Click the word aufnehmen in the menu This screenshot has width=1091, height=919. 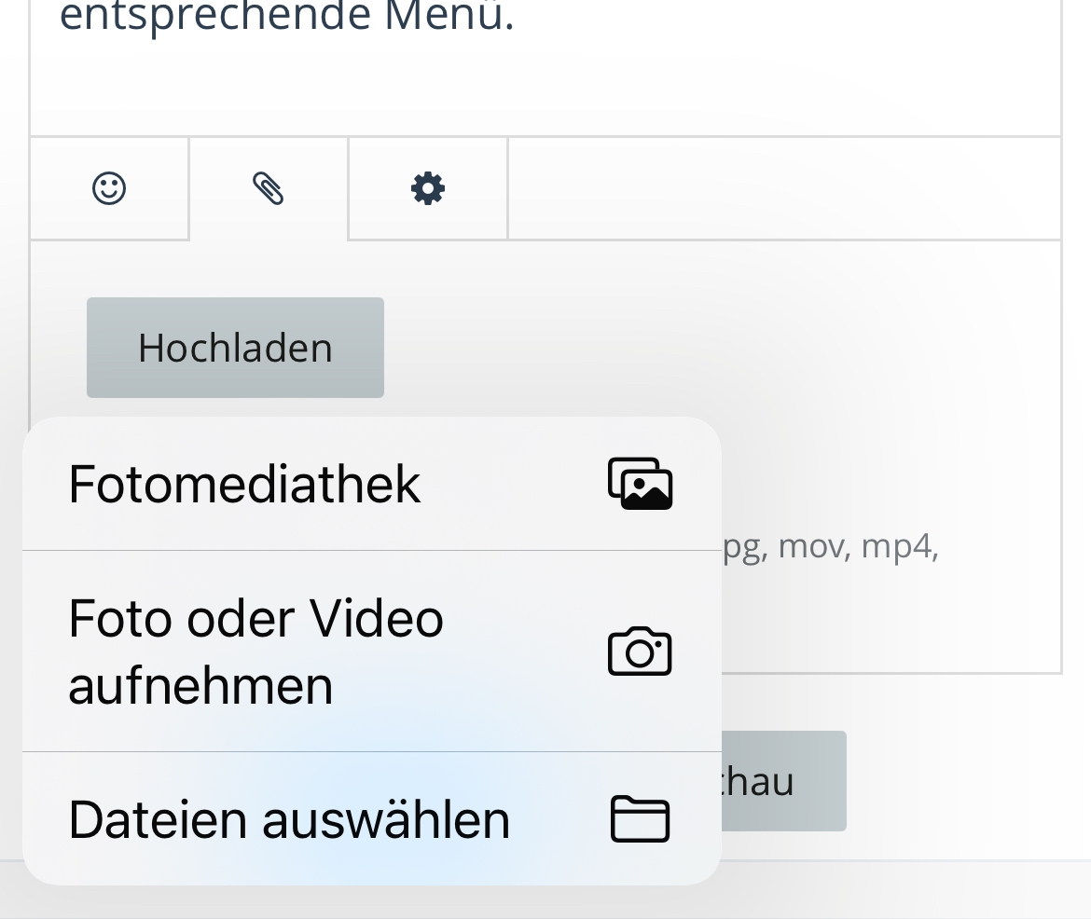point(200,685)
